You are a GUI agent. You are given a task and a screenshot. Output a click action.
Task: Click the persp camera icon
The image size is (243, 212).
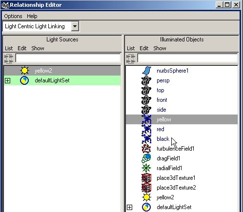coord(146,80)
